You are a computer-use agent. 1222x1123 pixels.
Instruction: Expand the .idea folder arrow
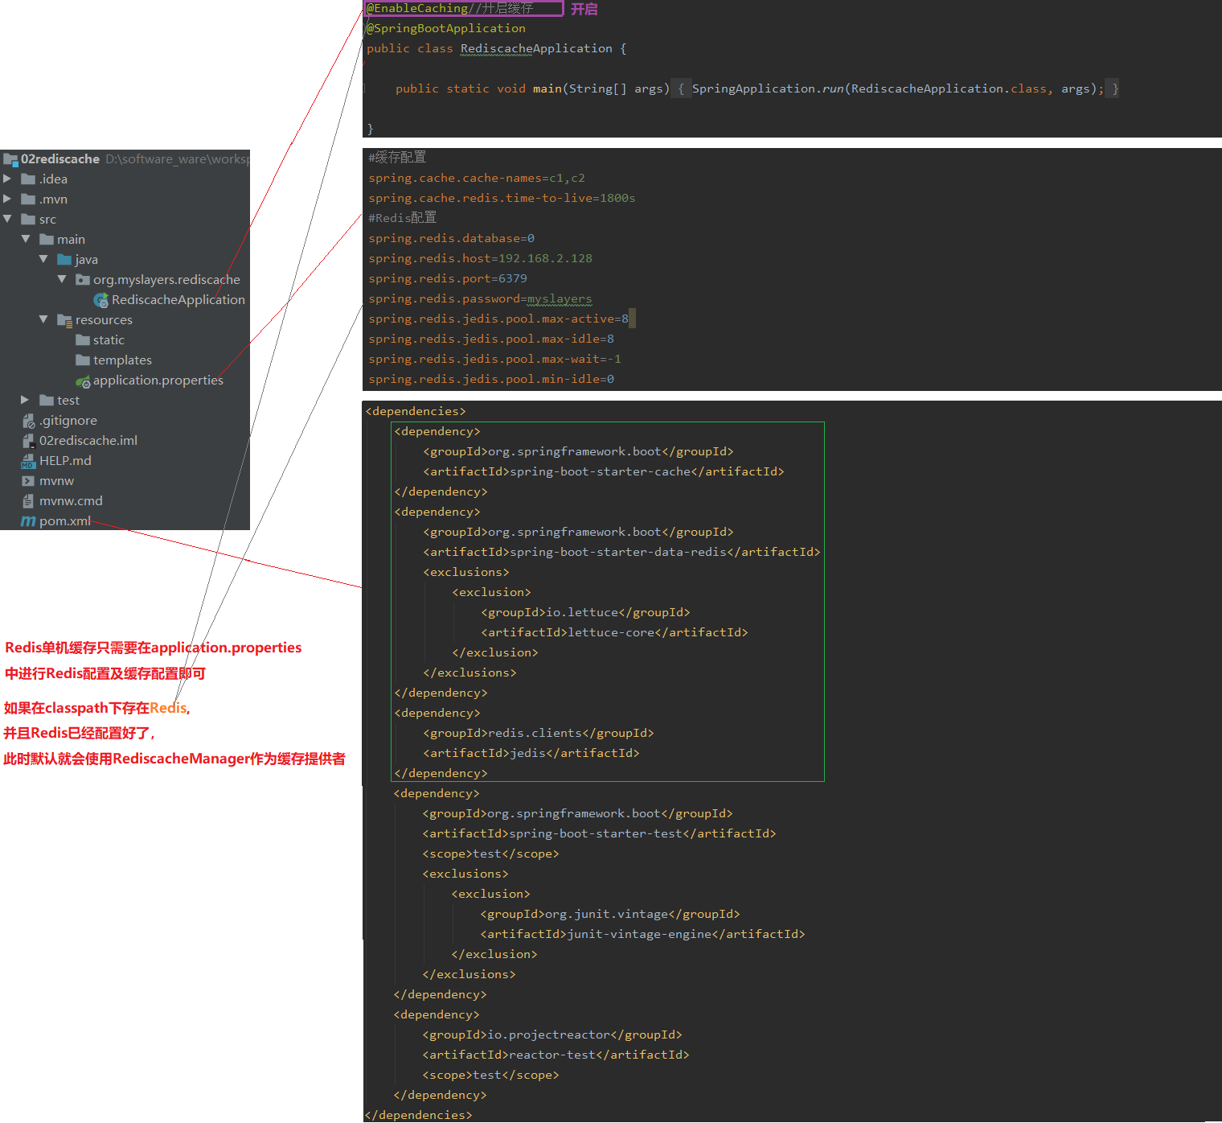8,179
